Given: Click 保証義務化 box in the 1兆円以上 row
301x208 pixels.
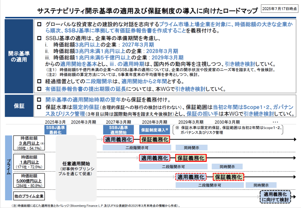Looking at the screenshot, I should pos(191,158).
